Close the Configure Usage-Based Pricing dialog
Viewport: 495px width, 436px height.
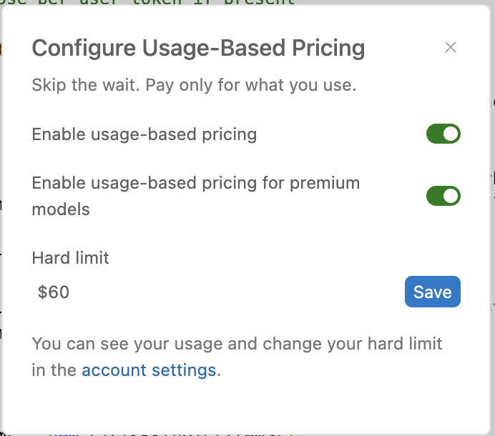click(450, 48)
